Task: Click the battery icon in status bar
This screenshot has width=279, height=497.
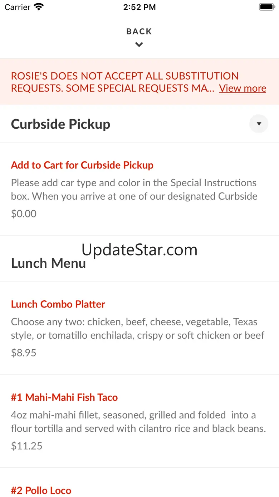Action: click(266, 7)
